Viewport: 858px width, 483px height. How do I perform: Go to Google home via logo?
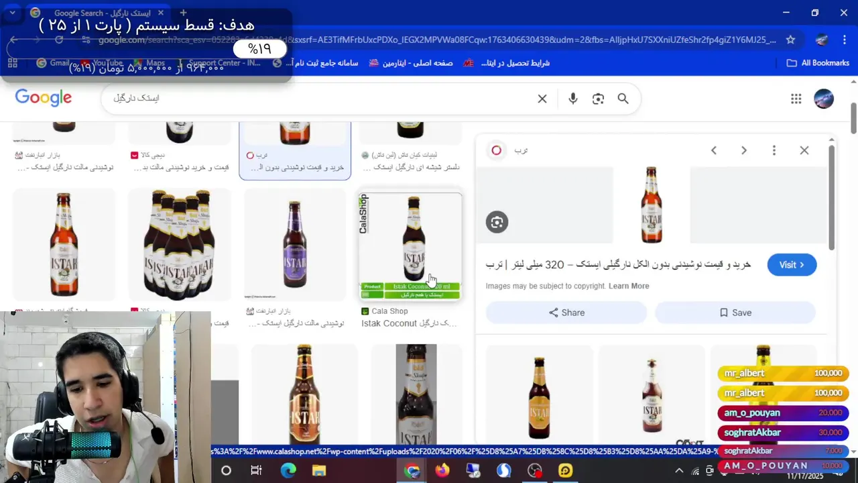44,98
